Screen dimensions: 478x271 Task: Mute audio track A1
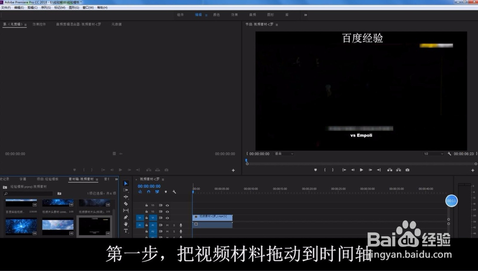click(x=167, y=225)
